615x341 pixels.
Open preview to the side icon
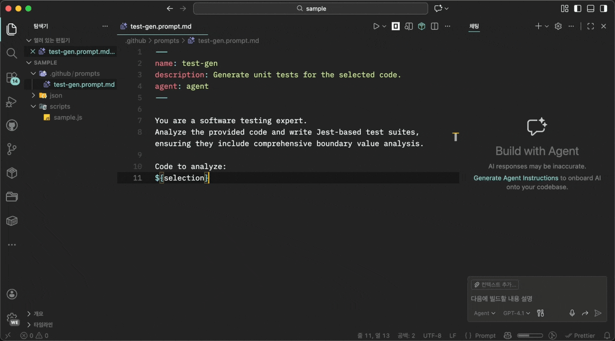(409, 26)
